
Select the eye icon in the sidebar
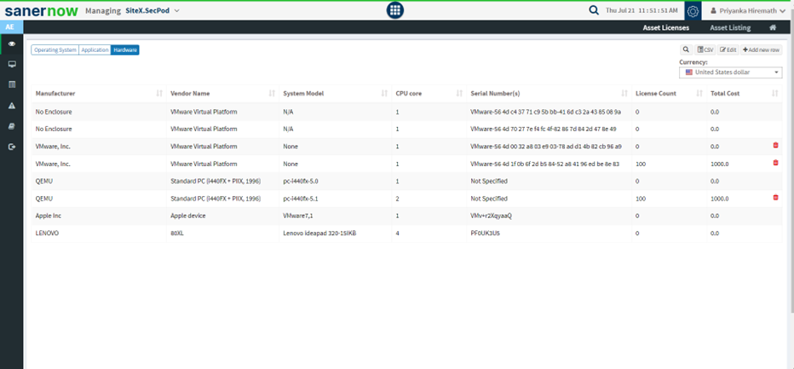[x=12, y=44]
